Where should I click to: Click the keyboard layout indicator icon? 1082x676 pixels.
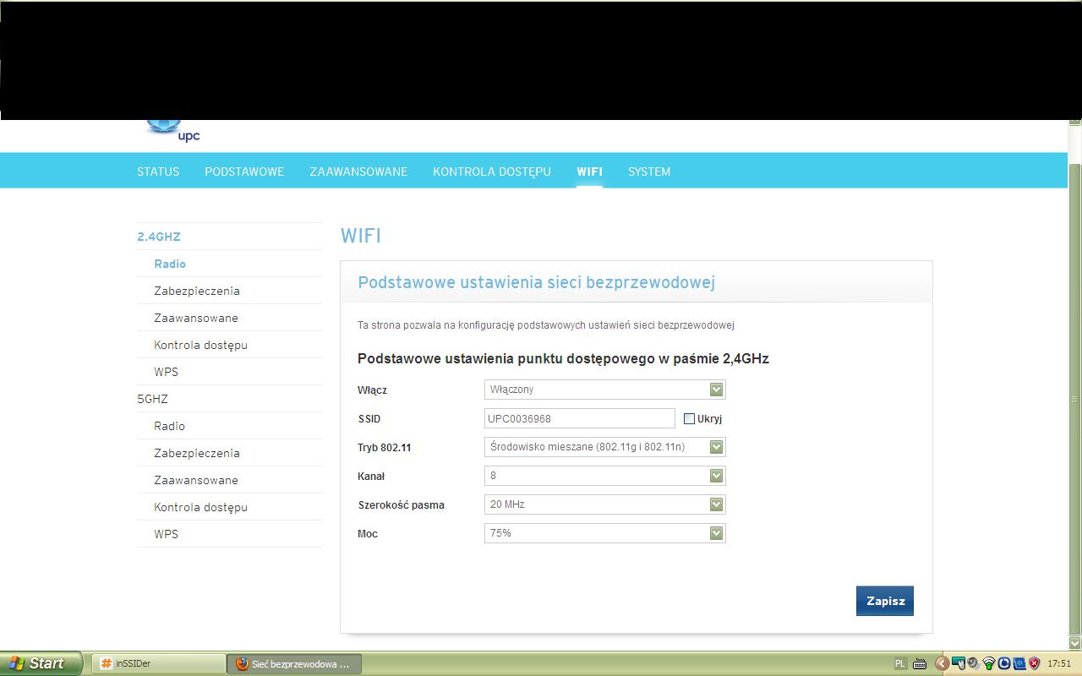pos(920,663)
